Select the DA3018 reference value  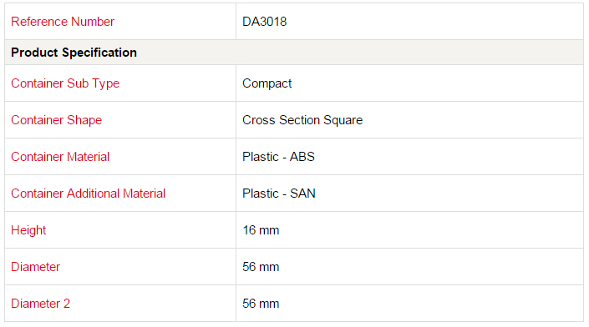point(265,22)
